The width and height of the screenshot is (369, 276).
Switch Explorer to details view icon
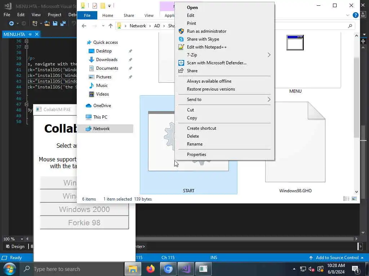point(346,199)
